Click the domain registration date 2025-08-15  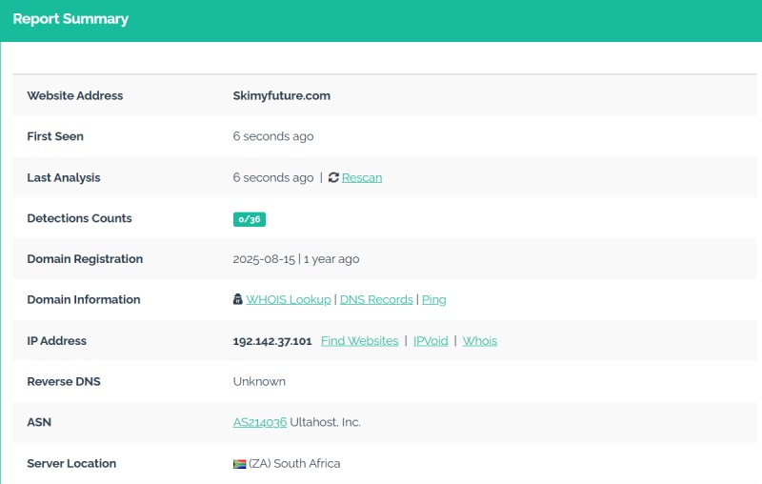264,259
